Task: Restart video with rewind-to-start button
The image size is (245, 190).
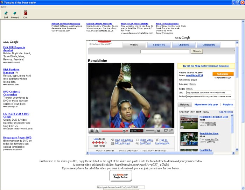Action: (97, 131)
